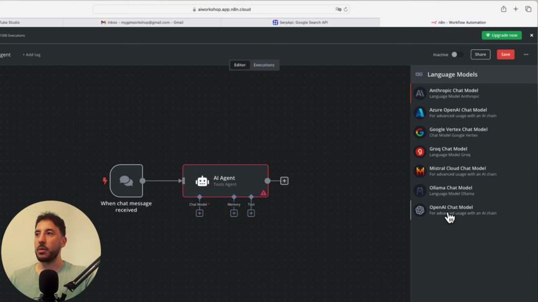Add a Memory sub-node with plus

click(x=234, y=213)
